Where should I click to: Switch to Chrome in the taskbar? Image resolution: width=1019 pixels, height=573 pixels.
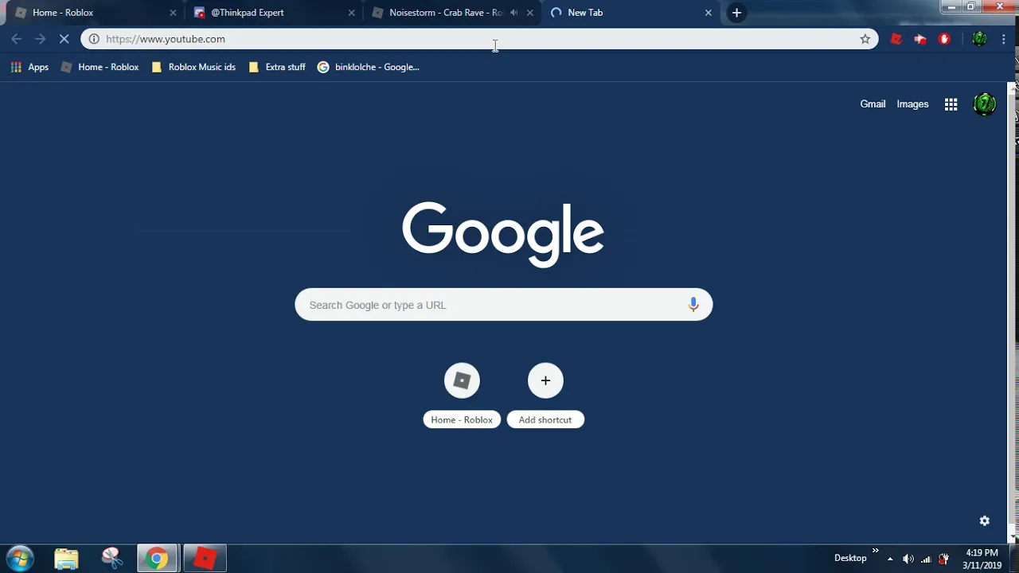[x=158, y=559]
